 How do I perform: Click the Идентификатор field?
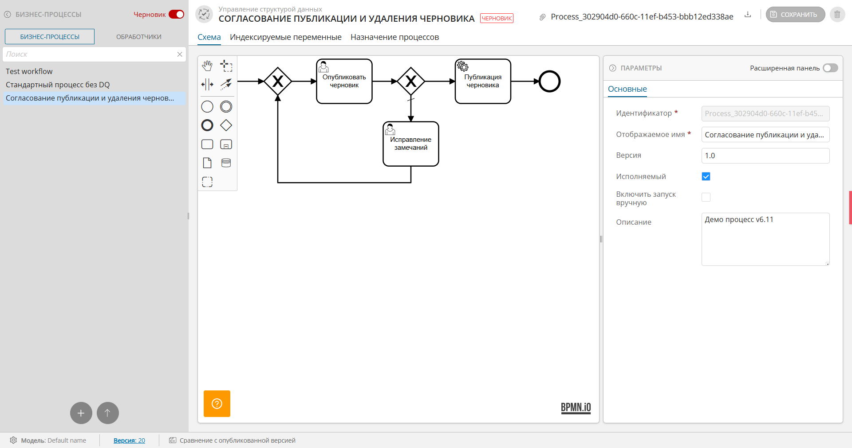765,113
